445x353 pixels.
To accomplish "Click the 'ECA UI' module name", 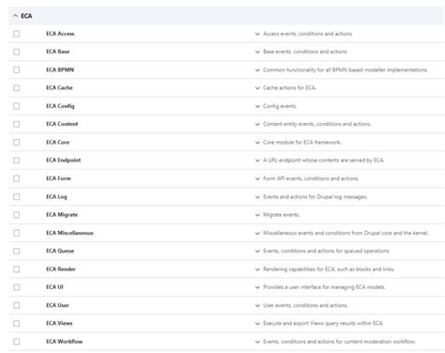I will tap(54, 287).
